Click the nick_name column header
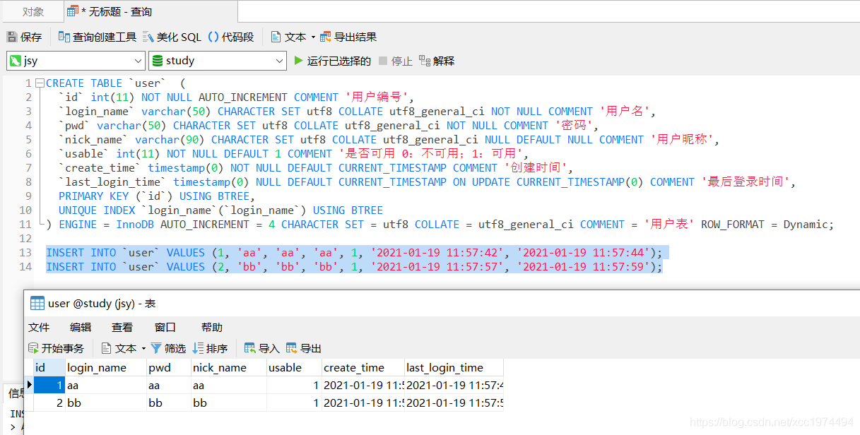860x435 pixels. 228,367
